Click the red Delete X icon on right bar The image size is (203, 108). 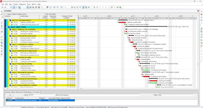[202, 14]
